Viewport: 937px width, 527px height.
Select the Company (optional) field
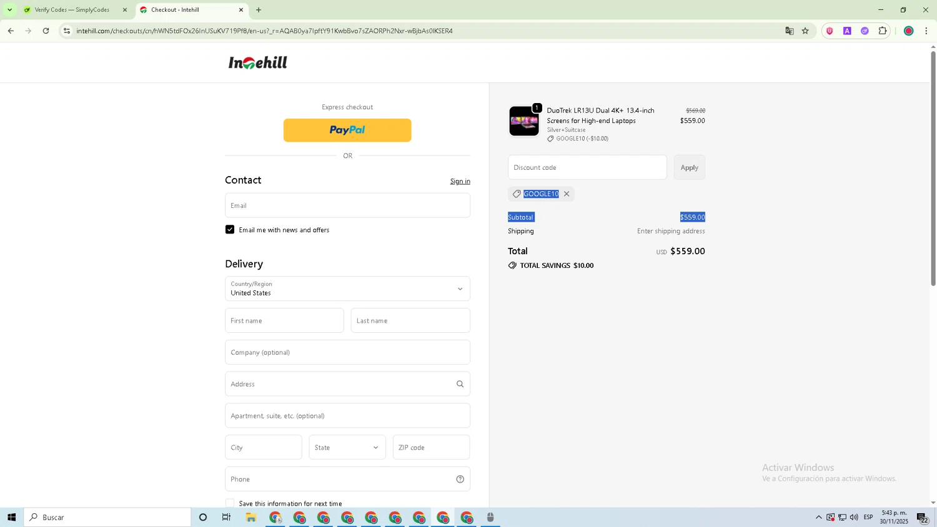tap(347, 352)
